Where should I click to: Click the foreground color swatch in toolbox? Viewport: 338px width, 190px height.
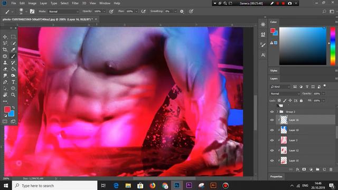pos(7,109)
